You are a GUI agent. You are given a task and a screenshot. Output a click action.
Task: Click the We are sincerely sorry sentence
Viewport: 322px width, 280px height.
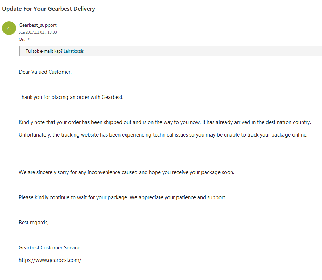coord(126,172)
